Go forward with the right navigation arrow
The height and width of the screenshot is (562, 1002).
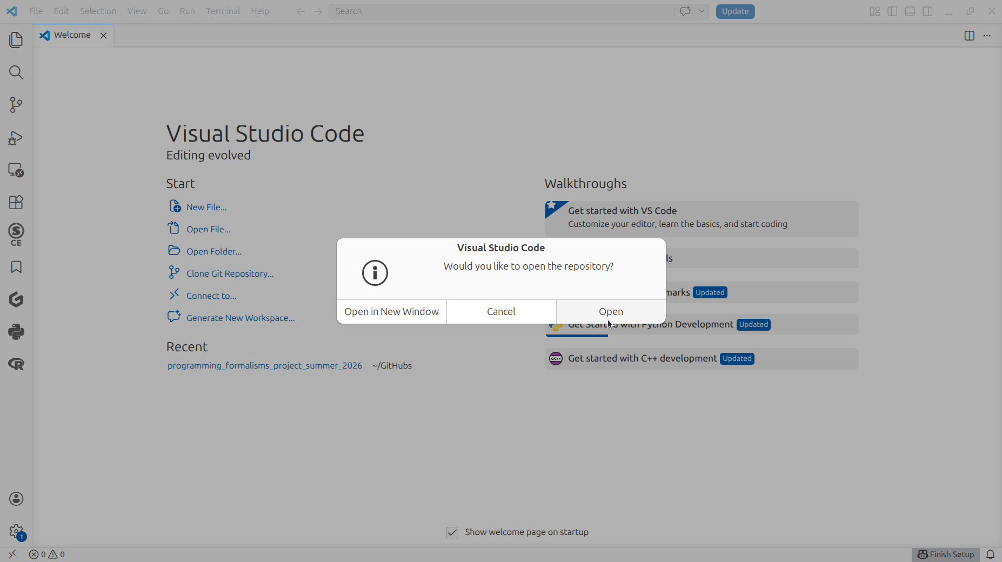(x=318, y=11)
